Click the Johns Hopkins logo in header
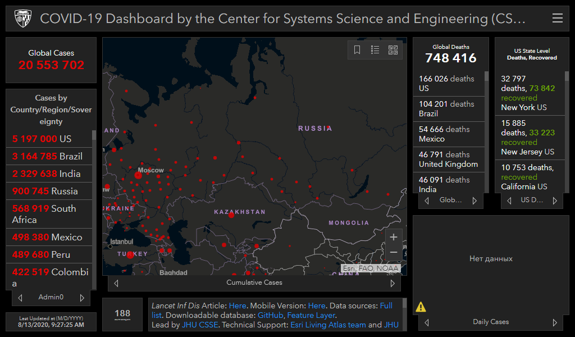Viewport: 575px width, 337px height. [x=21, y=19]
